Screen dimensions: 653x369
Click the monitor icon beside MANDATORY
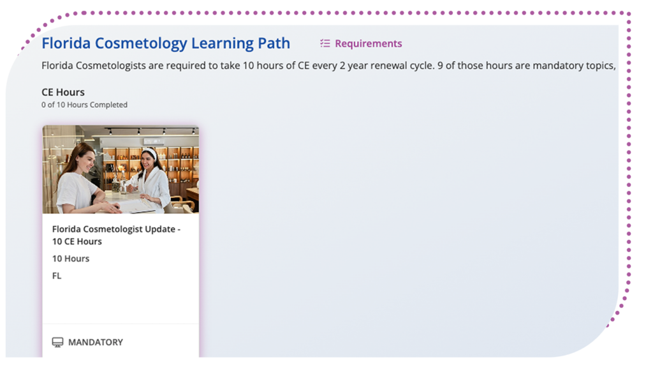tap(57, 342)
